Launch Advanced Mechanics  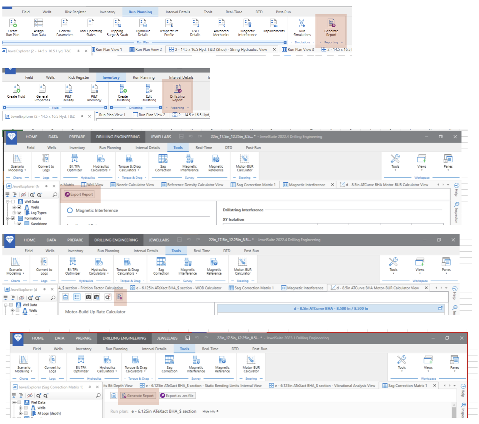click(x=221, y=27)
